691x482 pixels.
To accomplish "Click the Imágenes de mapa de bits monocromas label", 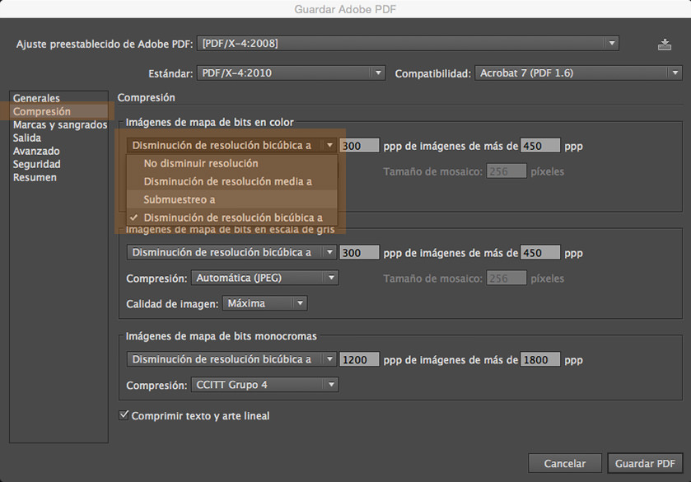I will [x=222, y=336].
